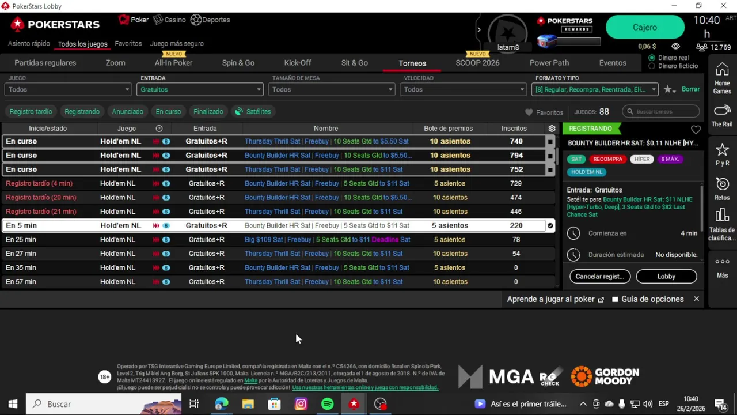737x415 pixels.
Task: Switch to the Power Path tab
Action: click(x=549, y=63)
